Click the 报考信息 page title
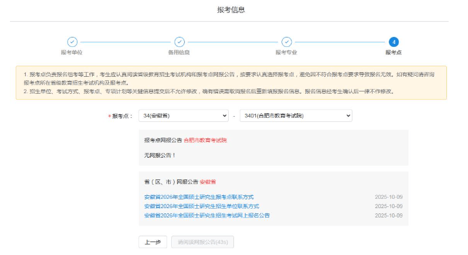Image resolution: width=468 pixels, height=255 pixels. point(231,10)
